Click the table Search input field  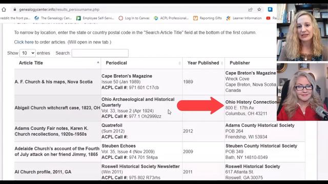click(100, 53)
